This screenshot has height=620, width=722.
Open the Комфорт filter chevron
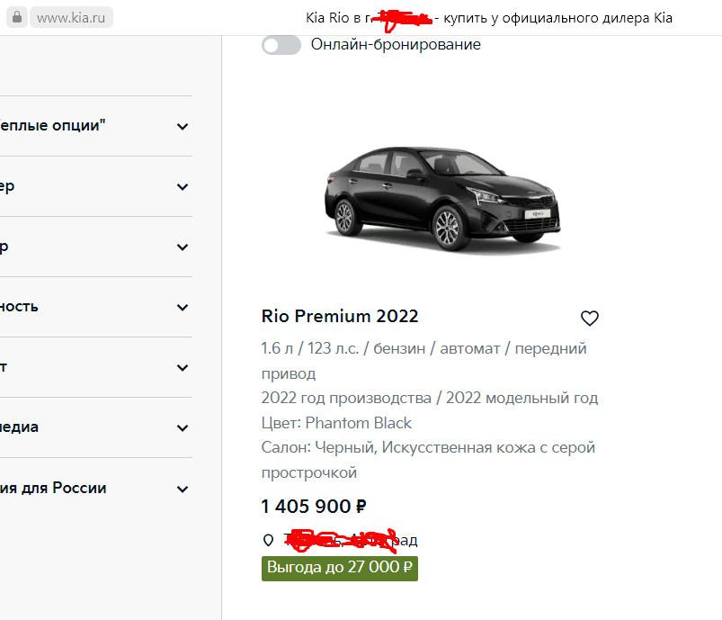coord(183,368)
